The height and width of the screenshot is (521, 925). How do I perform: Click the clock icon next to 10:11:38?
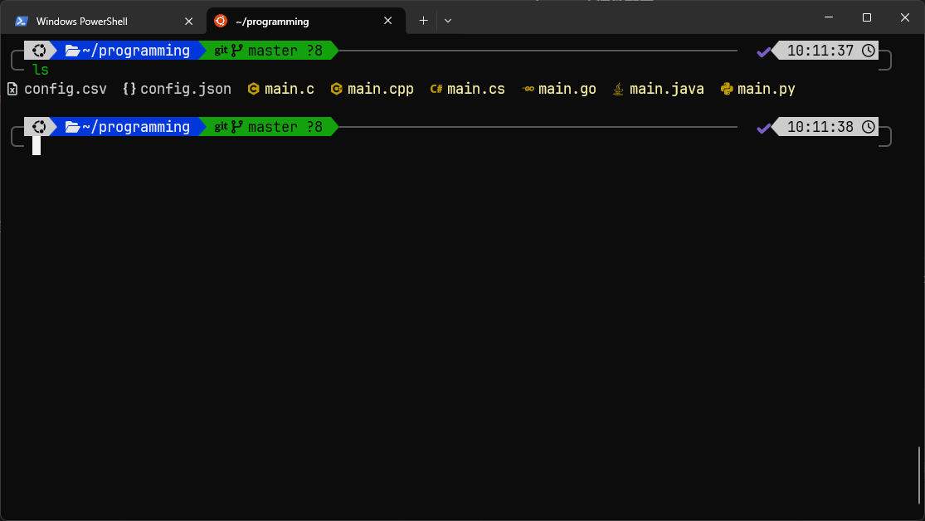869,127
